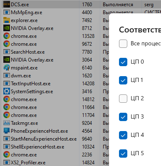Viewport: 161px width, 166px height.
Task: Select the SystemSettings.exe process name
Action: [32, 92]
